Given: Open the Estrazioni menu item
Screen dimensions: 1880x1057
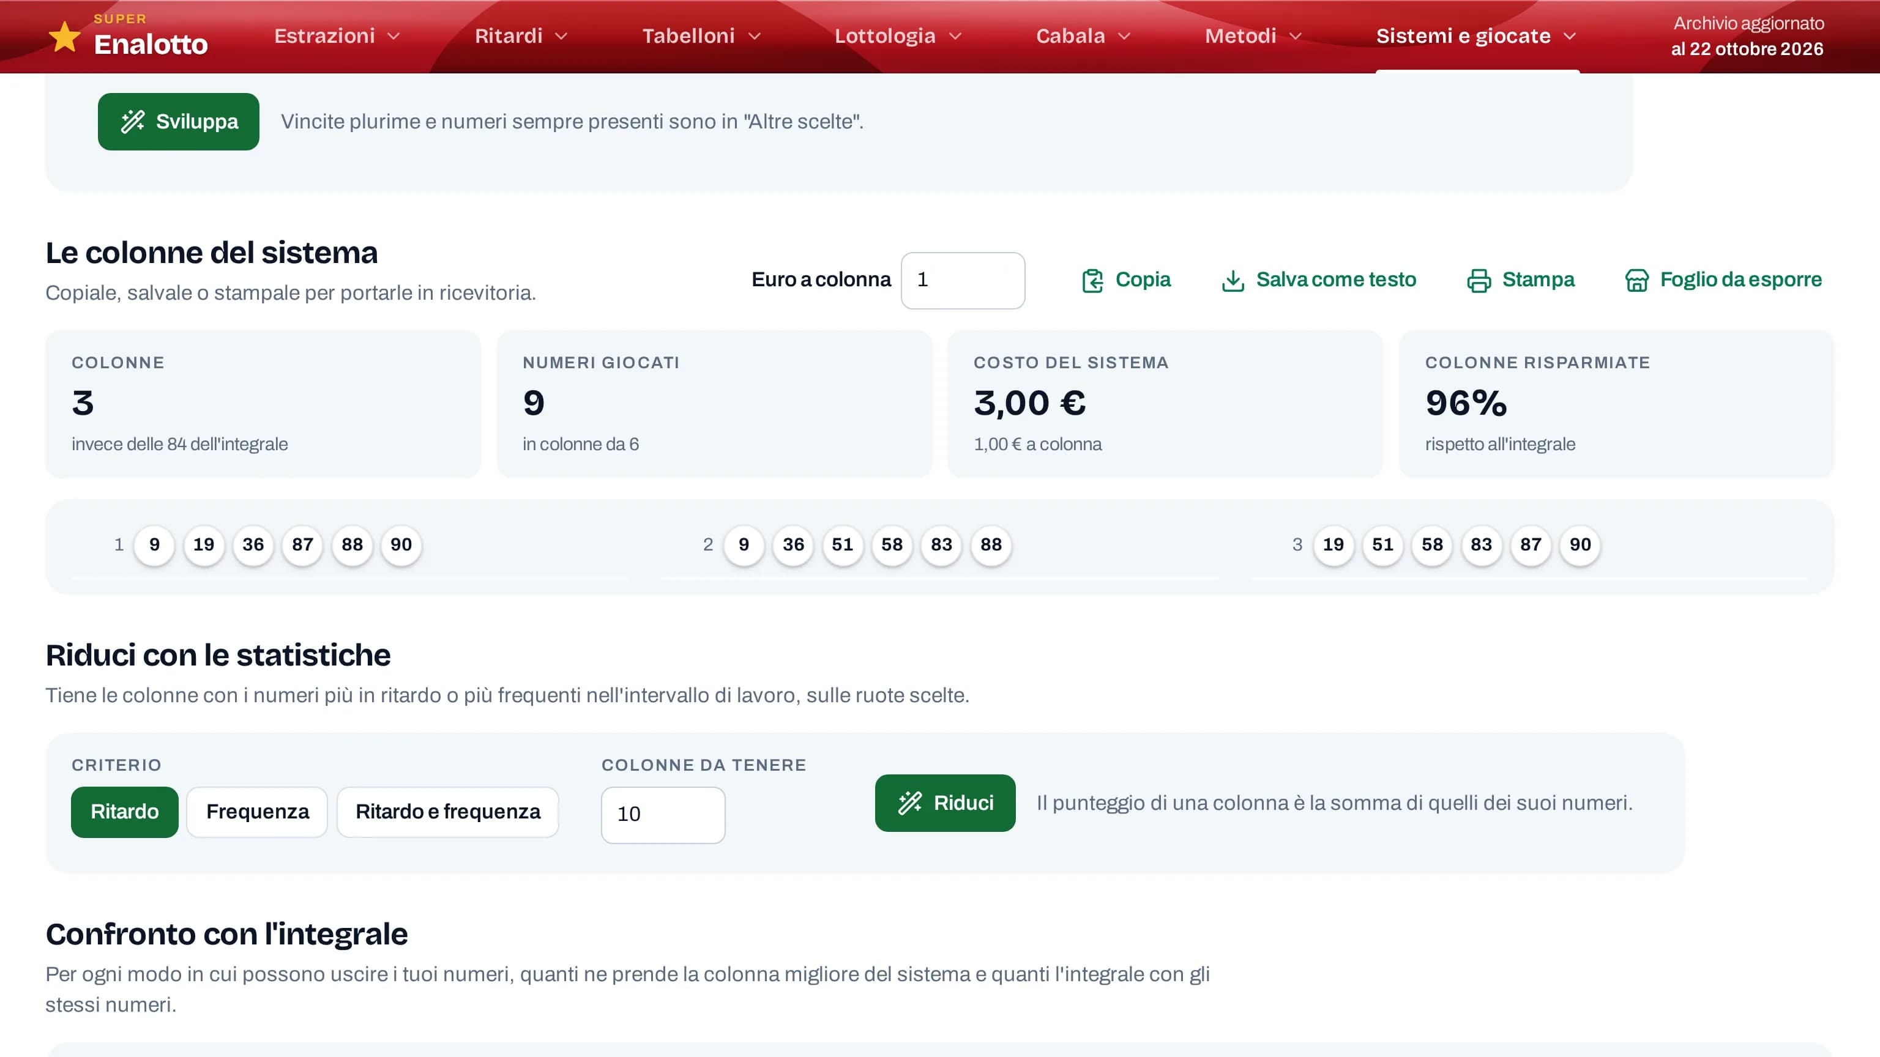Looking at the screenshot, I should [337, 35].
